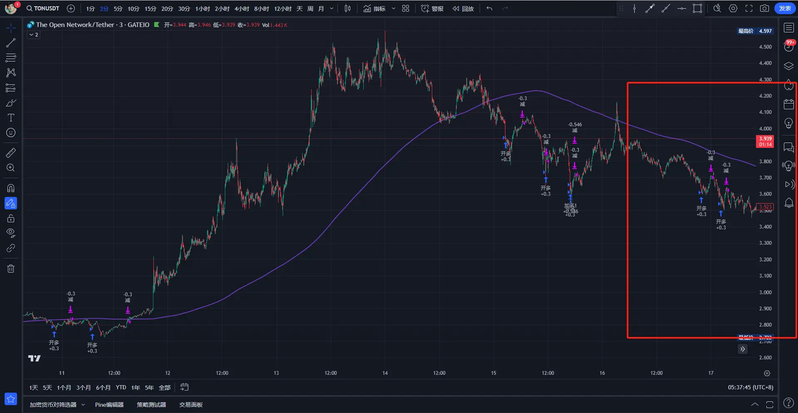Select the 5分 timeframe
Image resolution: width=798 pixels, height=413 pixels.
118,9
